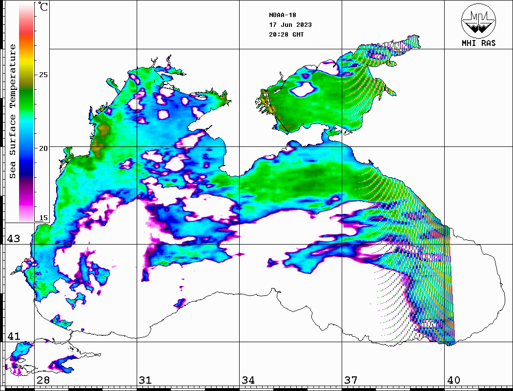
Task: Click the latitude label '41'
Action: [14, 336]
